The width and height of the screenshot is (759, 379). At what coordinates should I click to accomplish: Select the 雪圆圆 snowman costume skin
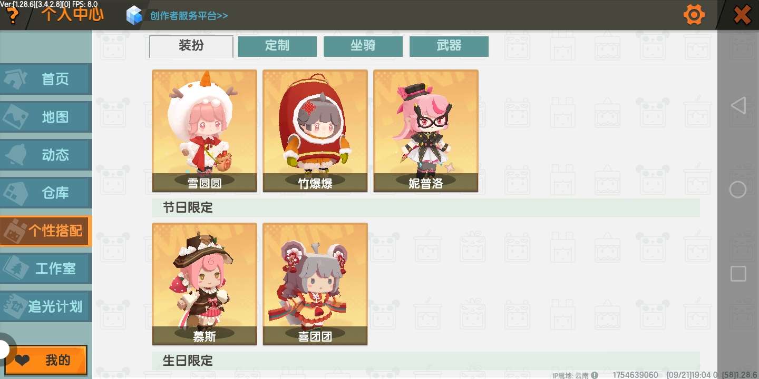[x=205, y=131]
